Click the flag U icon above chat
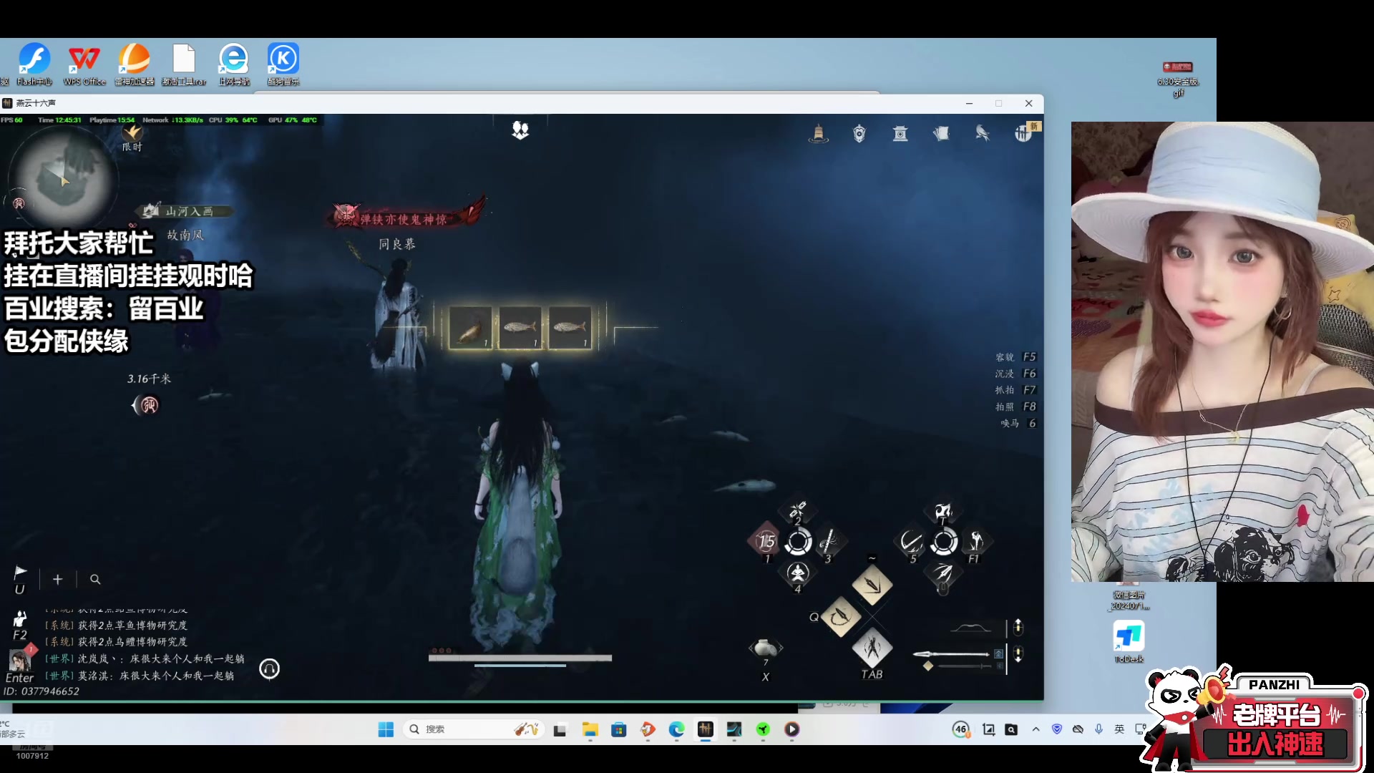The width and height of the screenshot is (1374, 773). 20,578
